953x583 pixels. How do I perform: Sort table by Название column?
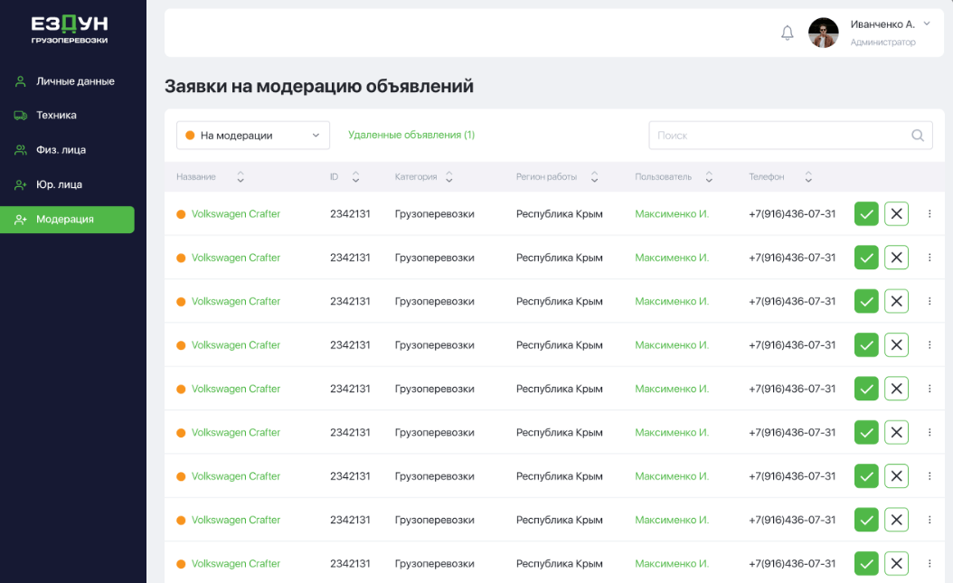click(241, 177)
